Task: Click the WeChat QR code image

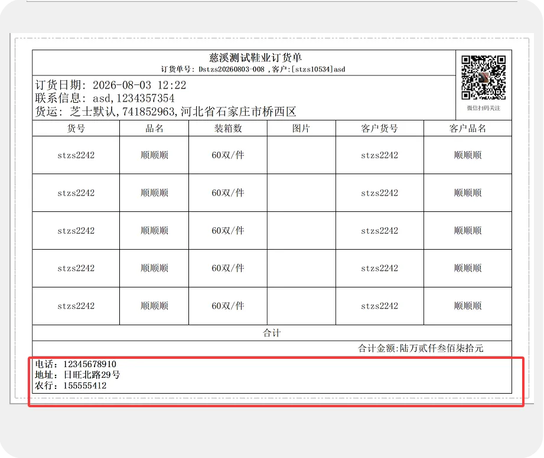Action: click(x=483, y=78)
